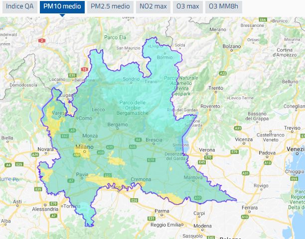
Task: Switch to the Indice QA tab
Action: [x=19, y=7]
